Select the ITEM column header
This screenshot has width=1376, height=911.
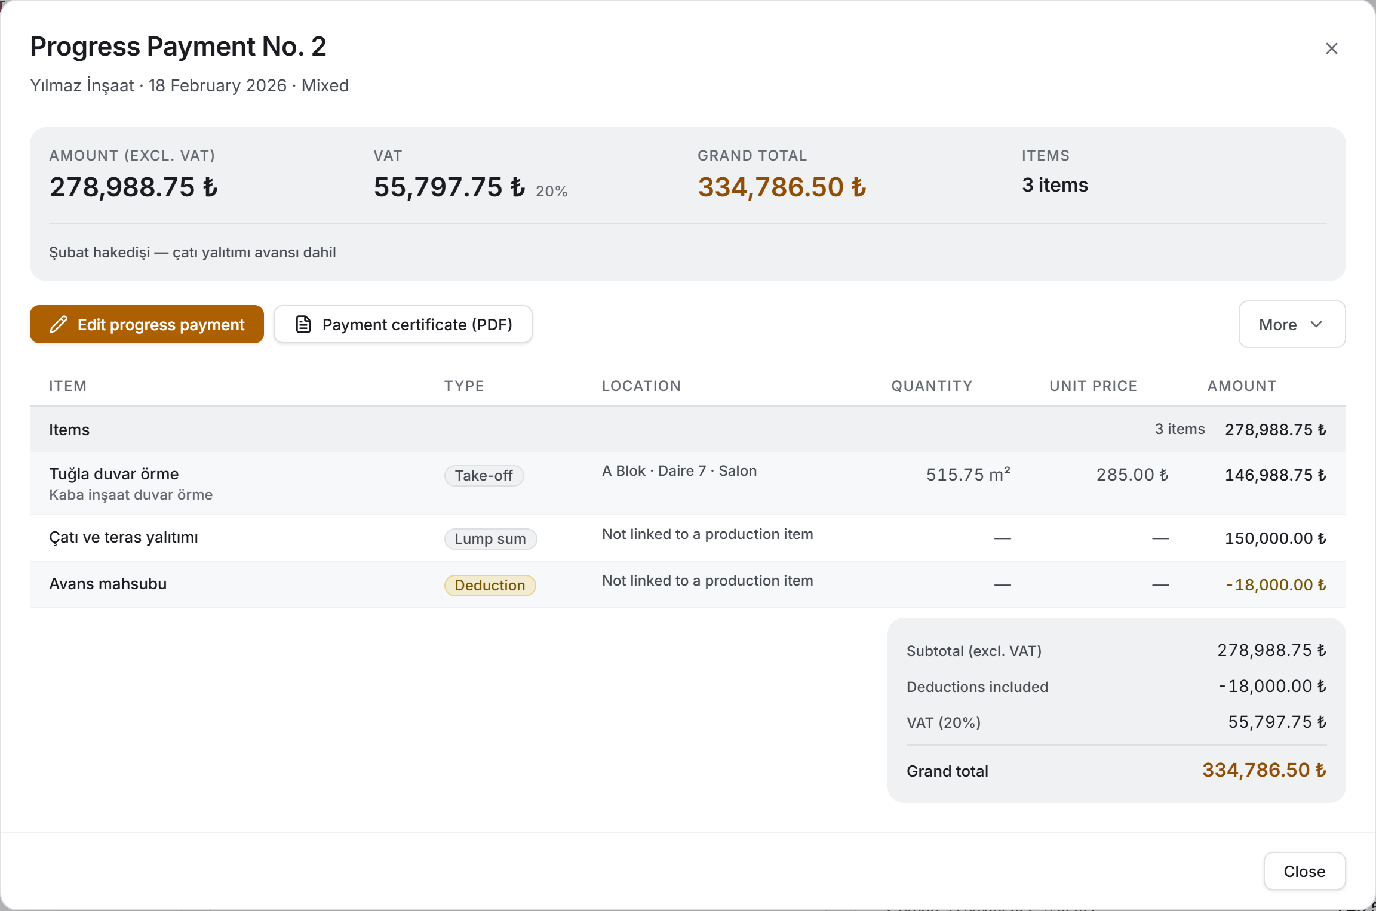[68, 386]
